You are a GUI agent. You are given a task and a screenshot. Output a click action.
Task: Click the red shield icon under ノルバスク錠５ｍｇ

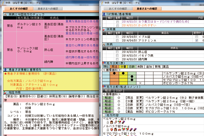coord(112,130)
